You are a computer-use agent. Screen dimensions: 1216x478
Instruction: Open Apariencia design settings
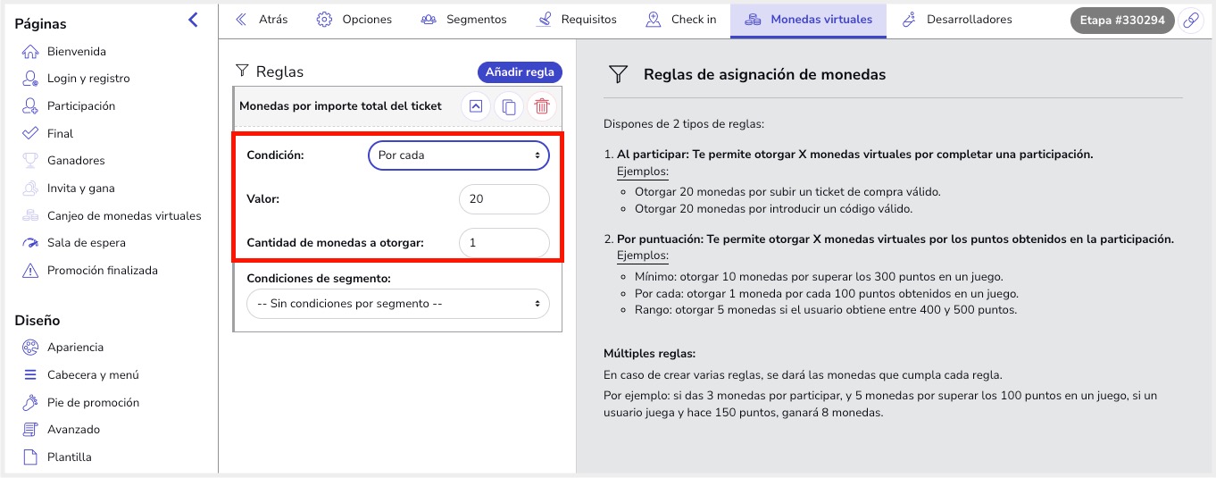coord(75,347)
